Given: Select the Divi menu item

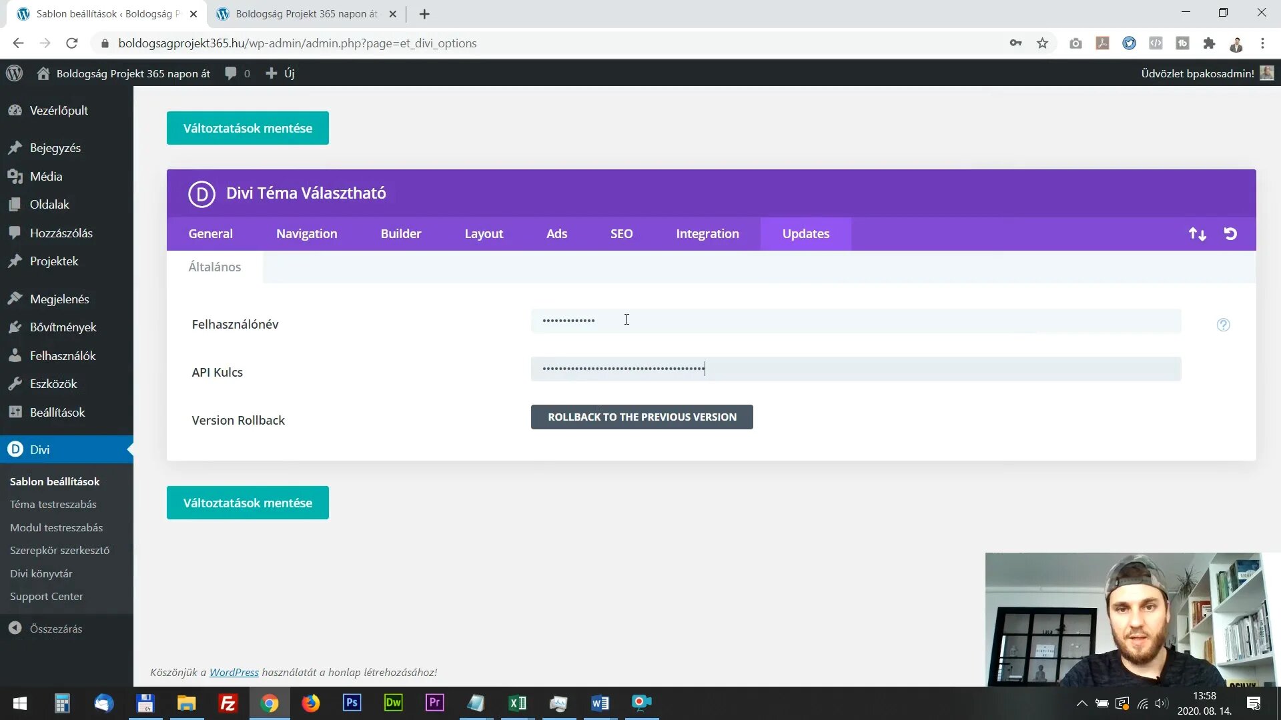Looking at the screenshot, I should (67, 450).
